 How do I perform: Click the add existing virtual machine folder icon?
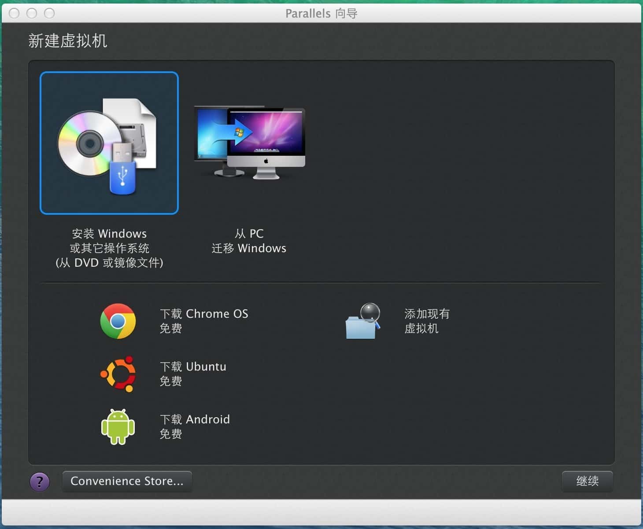click(362, 321)
